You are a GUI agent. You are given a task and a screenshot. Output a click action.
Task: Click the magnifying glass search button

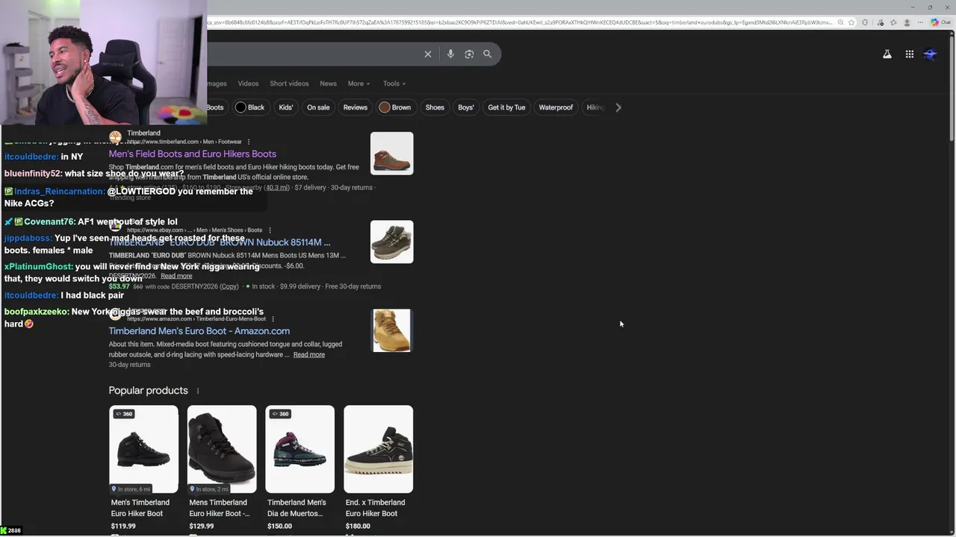coord(487,54)
